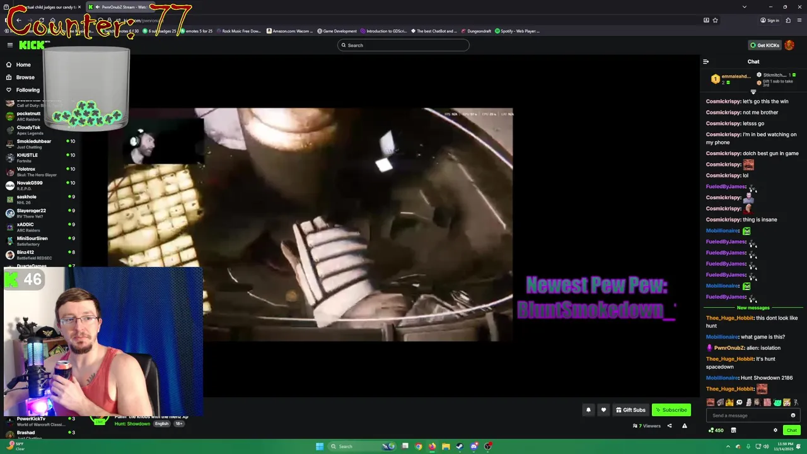The height and width of the screenshot is (454, 807).
Task: Open the Game Development bookmark
Action: point(337,31)
